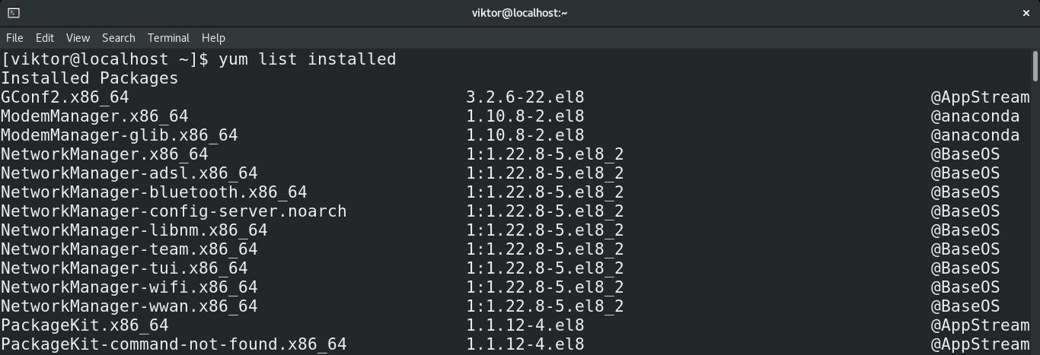Click version 3.2.6-22.el8 text

click(x=525, y=97)
